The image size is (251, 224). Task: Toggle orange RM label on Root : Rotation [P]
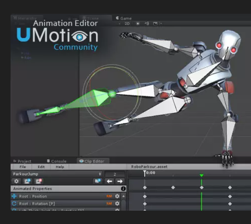click(x=109, y=204)
